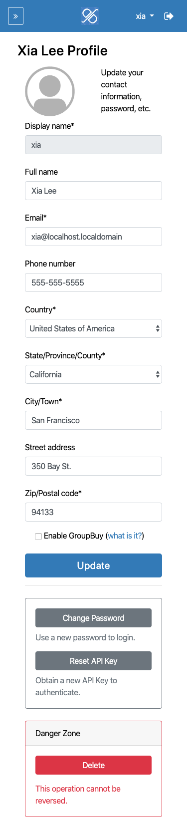187x827 pixels.
Task: Expand the sidebar with the double-chevron icon
Action: 15,16
